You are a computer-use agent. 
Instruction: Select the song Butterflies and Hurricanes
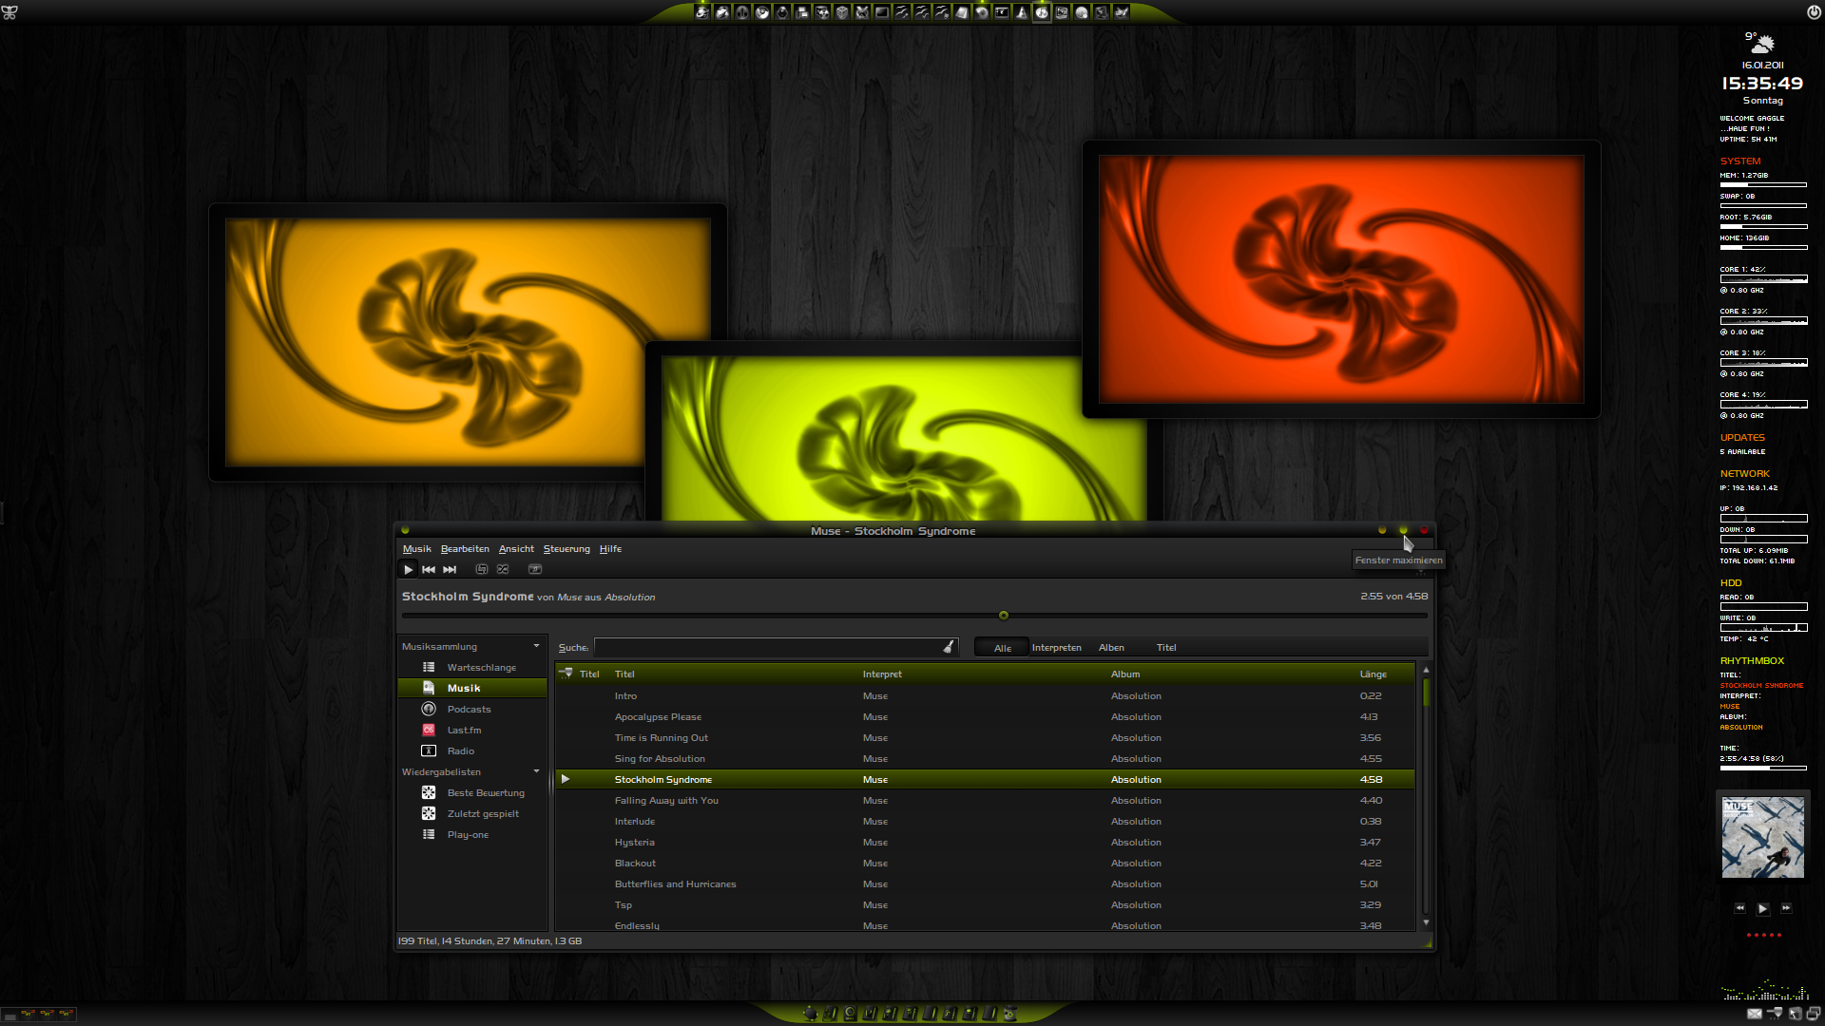click(986, 884)
